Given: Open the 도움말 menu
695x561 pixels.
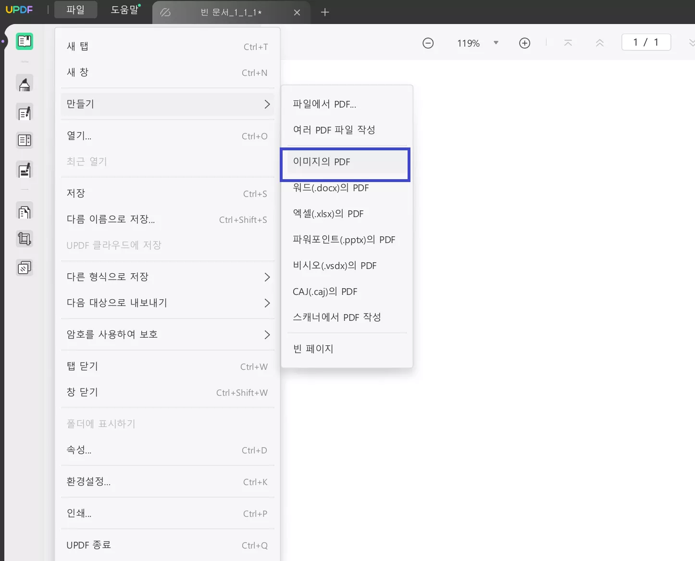Looking at the screenshot, I should tap(124, 10).
